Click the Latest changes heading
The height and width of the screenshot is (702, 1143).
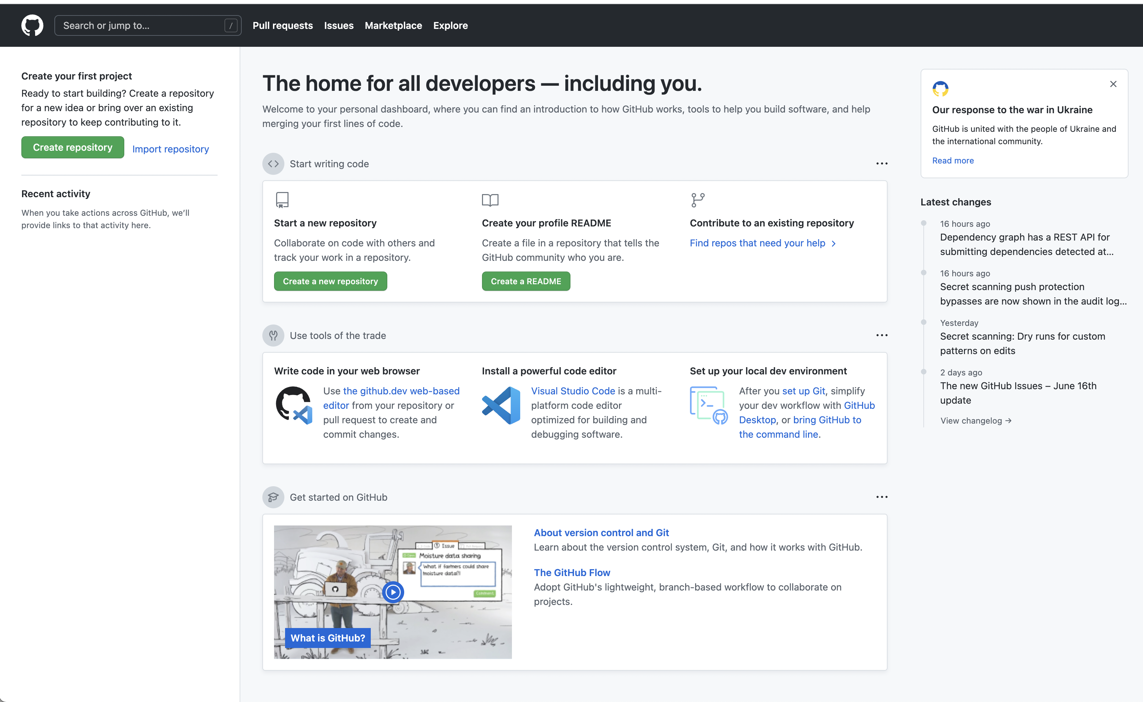pos(955,202)
